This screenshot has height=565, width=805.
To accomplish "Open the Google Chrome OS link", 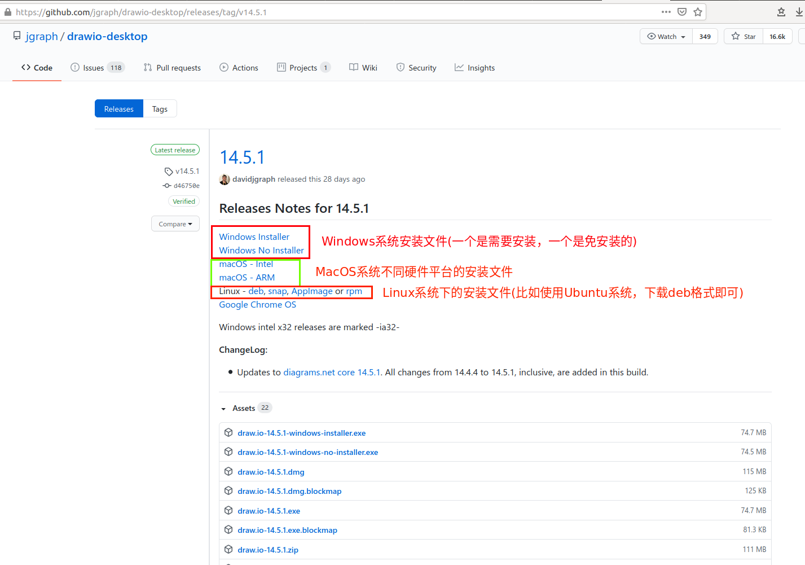I will [258, 305].
